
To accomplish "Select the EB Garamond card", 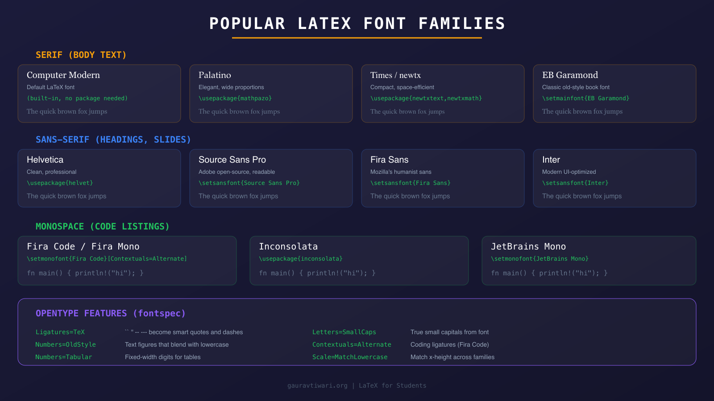I will [x=614, y=94].
